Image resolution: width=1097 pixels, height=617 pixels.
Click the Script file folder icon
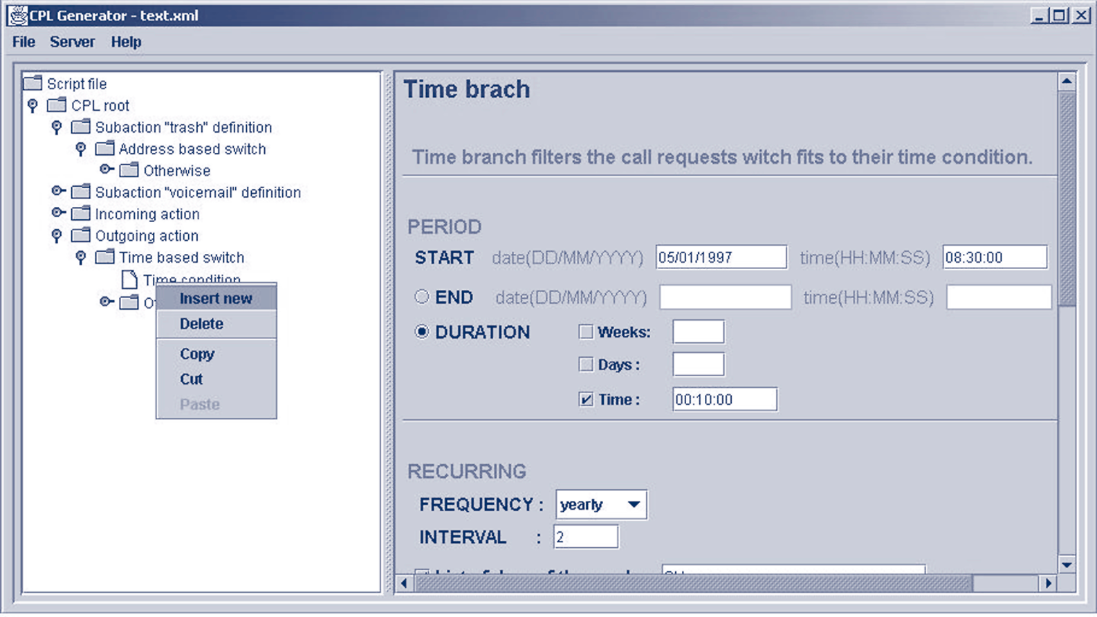33,84
